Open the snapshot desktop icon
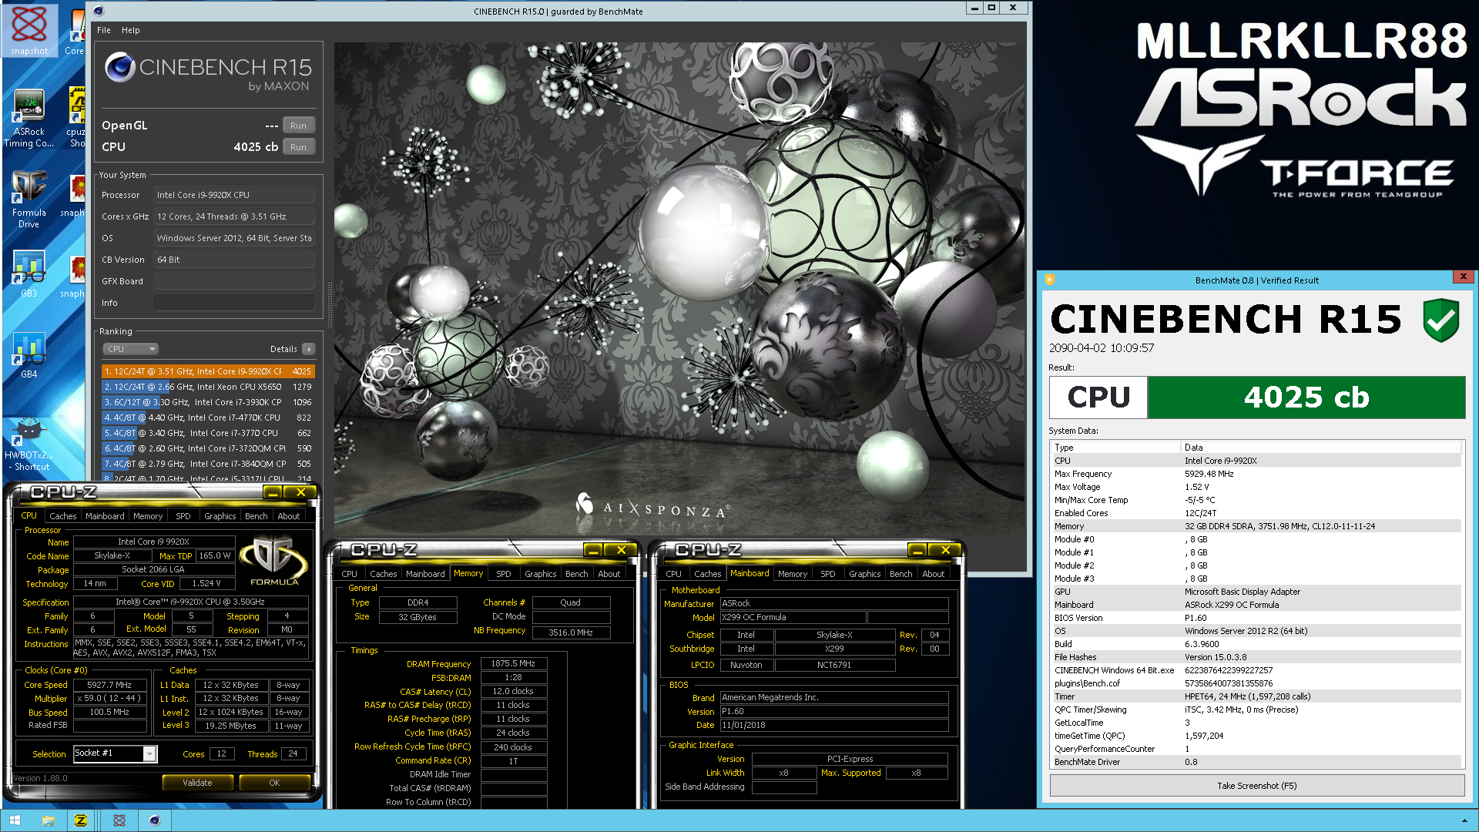 point(29,31)
